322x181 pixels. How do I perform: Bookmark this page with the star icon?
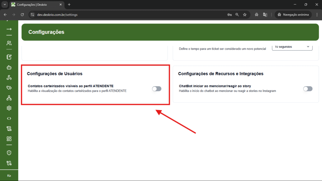pos(245,15)
